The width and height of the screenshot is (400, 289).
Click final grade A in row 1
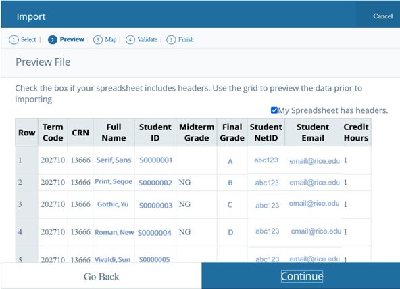(230, 162)
